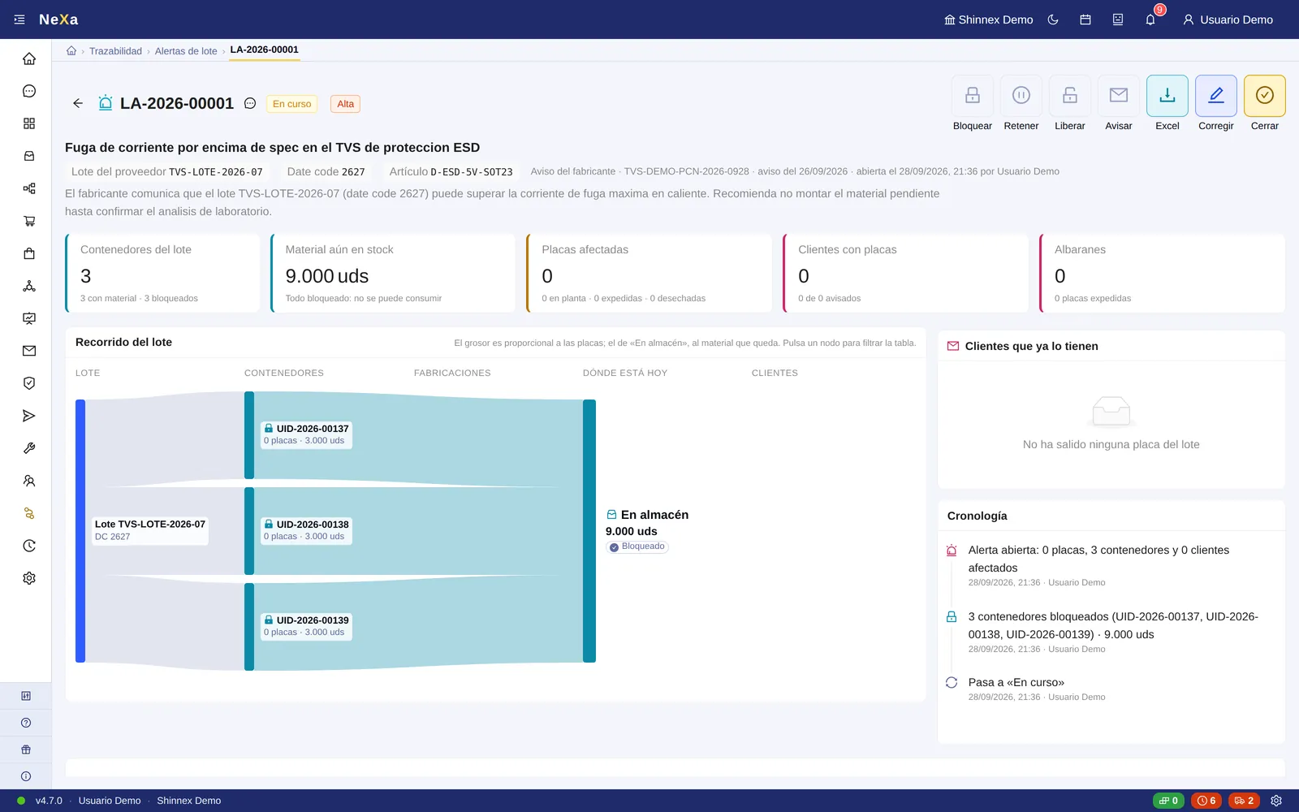Toggle dark mode moon icon
This screenshot has height=812, width=1299.
[x=1053, y=19]
